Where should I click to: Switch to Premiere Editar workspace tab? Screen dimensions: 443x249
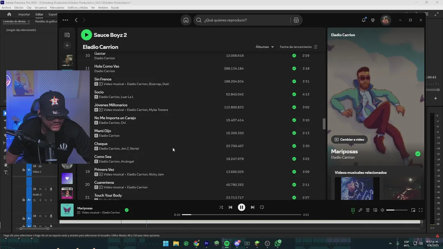coord(39,15)
